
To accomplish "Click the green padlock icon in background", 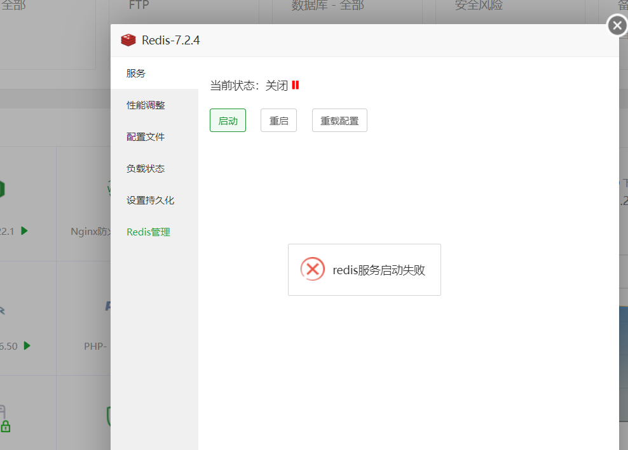I will pyautogui.click(x=6, y=427).
